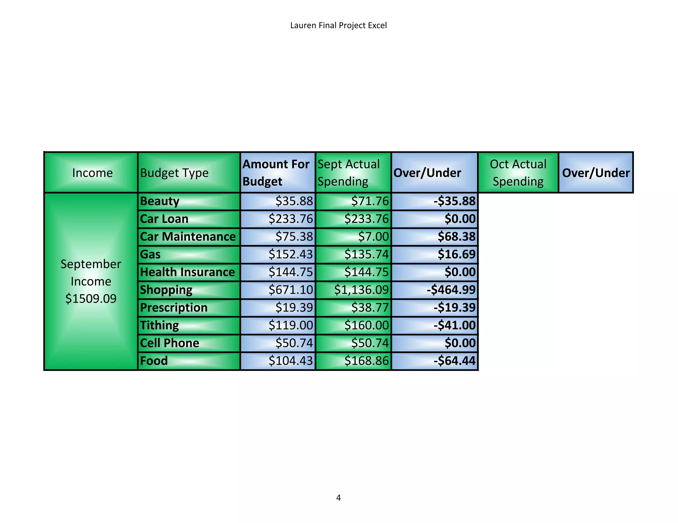The height and width of the screenshot is (523, 678).
Task: Click the 'Amount For Budget' column header
Action: [x=278, y=173]
